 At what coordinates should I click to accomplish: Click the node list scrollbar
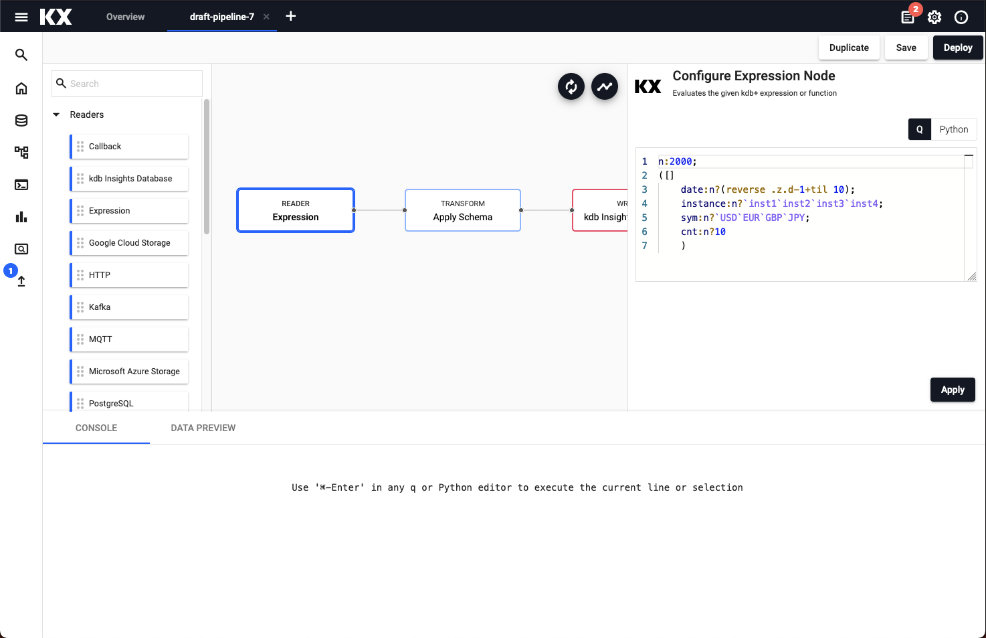click(207, 166)
